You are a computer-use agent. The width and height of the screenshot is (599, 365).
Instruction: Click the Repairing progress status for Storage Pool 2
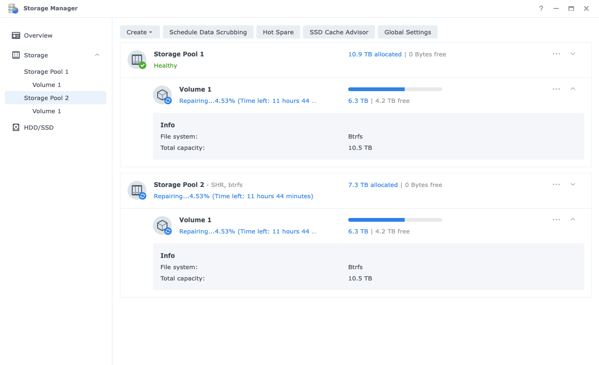233,196
